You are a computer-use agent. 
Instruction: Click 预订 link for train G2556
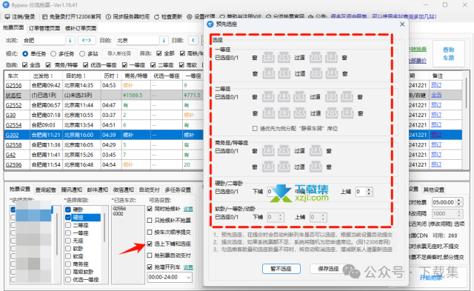(436, 85)
